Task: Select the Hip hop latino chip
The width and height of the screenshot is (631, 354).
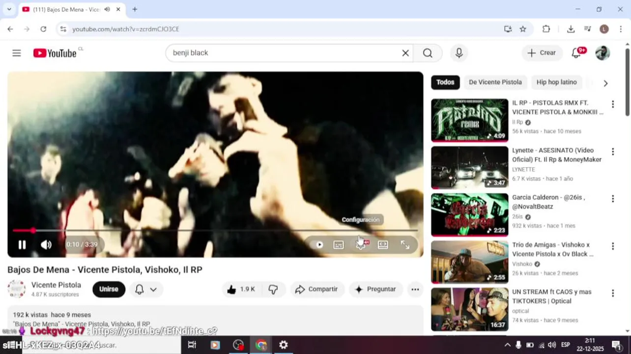Action: click(556, 83)
